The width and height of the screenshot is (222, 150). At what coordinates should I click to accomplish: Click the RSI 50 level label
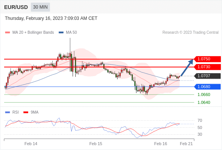(x=200, y=127)
